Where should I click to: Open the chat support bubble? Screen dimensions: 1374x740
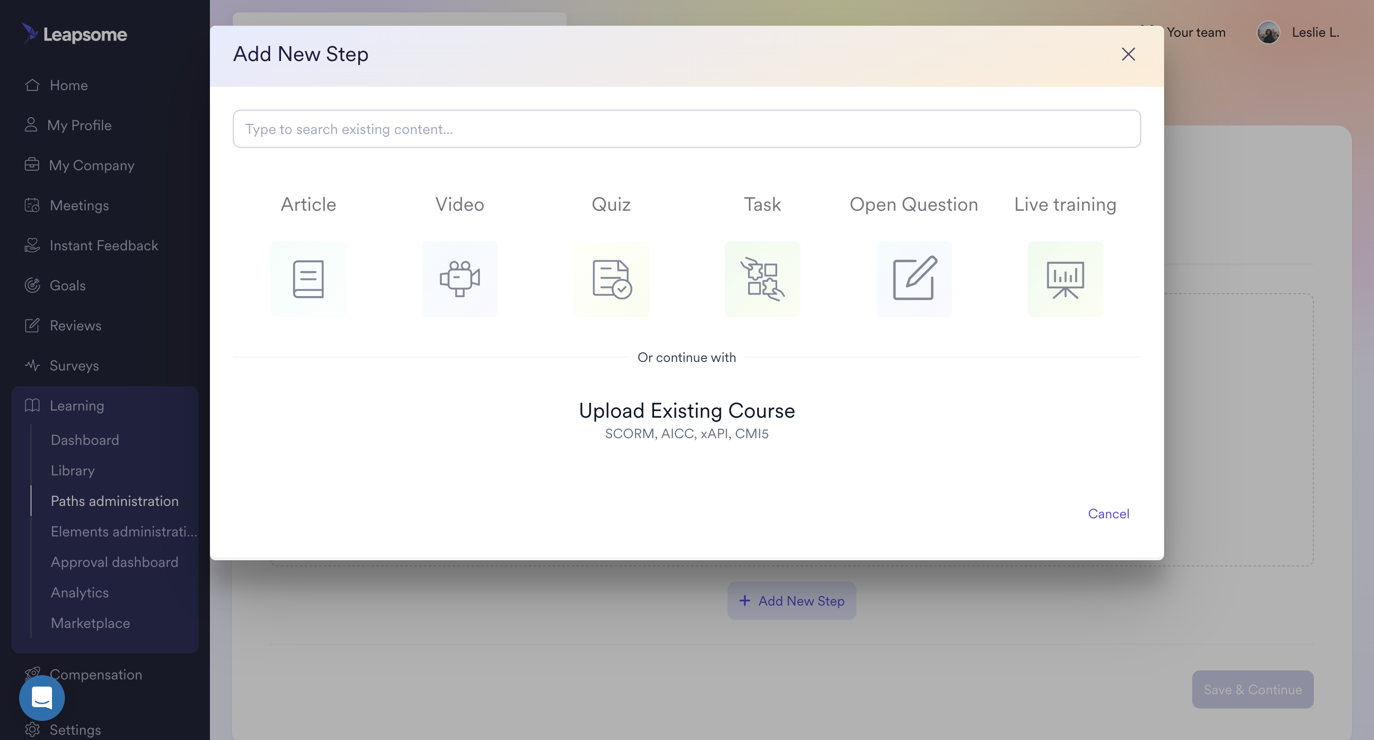(42, 698)
